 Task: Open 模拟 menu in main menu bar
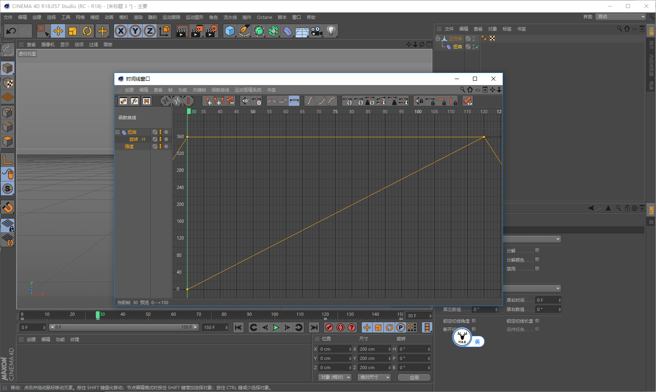coord(124,17)
